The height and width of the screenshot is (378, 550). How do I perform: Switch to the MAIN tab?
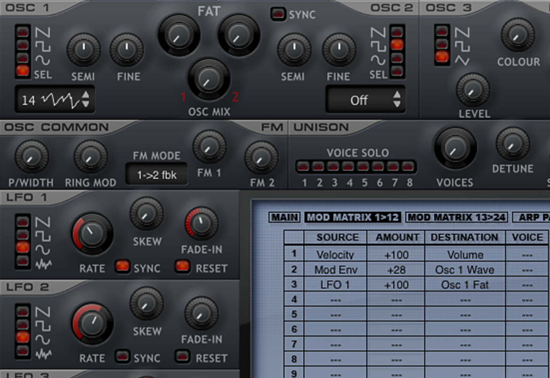click(x=284, y=217)
